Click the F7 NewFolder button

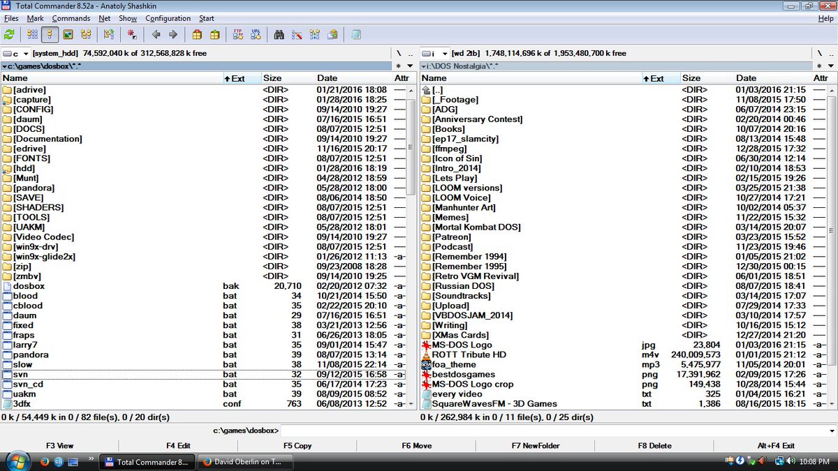[536, 446]
